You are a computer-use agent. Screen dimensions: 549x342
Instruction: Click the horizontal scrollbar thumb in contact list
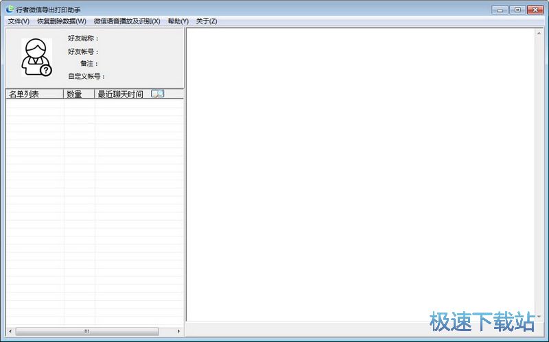(86, 332)
